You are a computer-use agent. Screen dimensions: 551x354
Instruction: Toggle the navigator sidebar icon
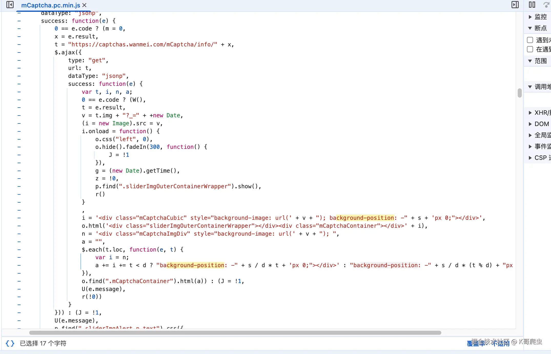coord(10,5)
